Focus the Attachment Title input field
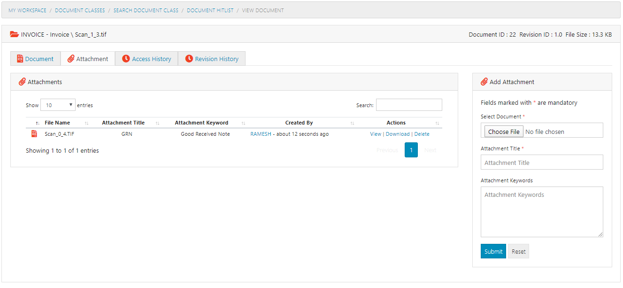 [542, 163]
